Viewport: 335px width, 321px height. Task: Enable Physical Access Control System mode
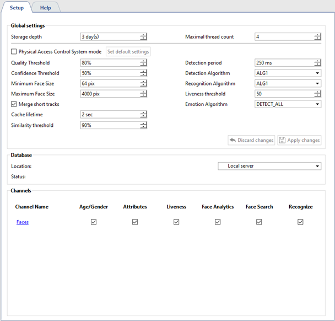14,52
